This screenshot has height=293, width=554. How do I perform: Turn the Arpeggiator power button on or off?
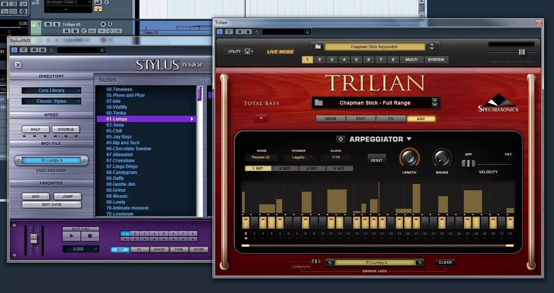point(341,139)
